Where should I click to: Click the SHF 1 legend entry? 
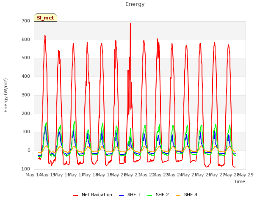click(x=130, y=195)
